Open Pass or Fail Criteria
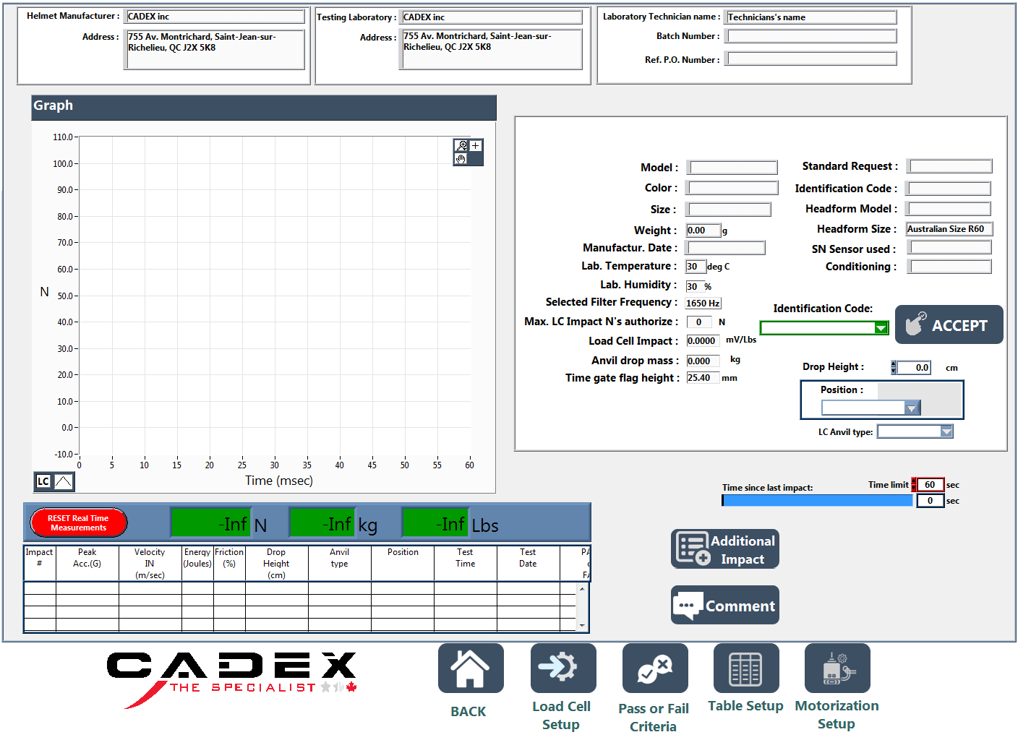The image size is (1031, 753). click(654, 668)
